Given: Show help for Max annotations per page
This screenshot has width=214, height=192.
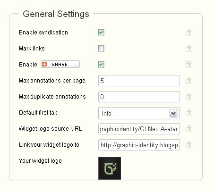Looking at the screenshot, I should point(188,81).
